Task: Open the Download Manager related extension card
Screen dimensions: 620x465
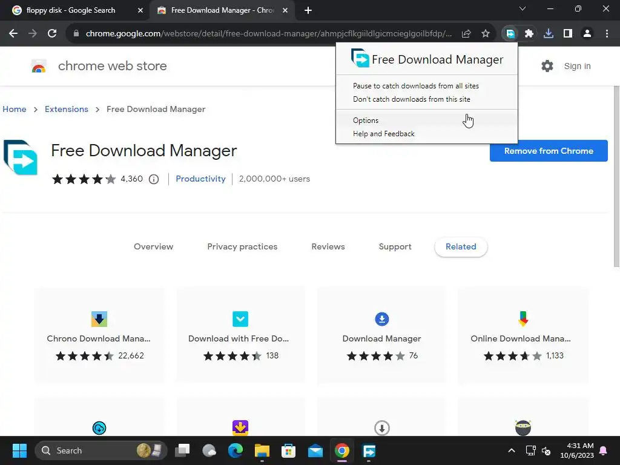Action: coord(381,335)
